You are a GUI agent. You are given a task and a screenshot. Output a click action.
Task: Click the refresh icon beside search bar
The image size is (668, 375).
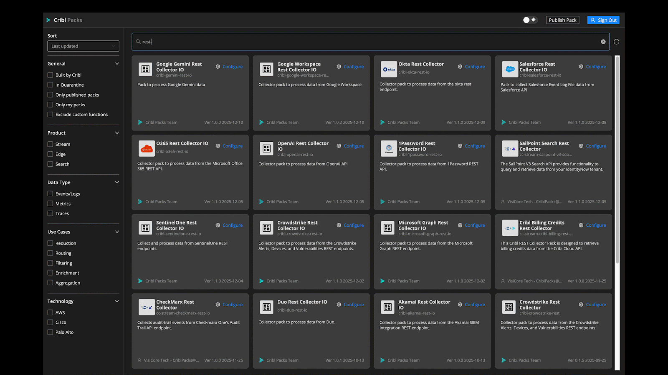point(616,42)
